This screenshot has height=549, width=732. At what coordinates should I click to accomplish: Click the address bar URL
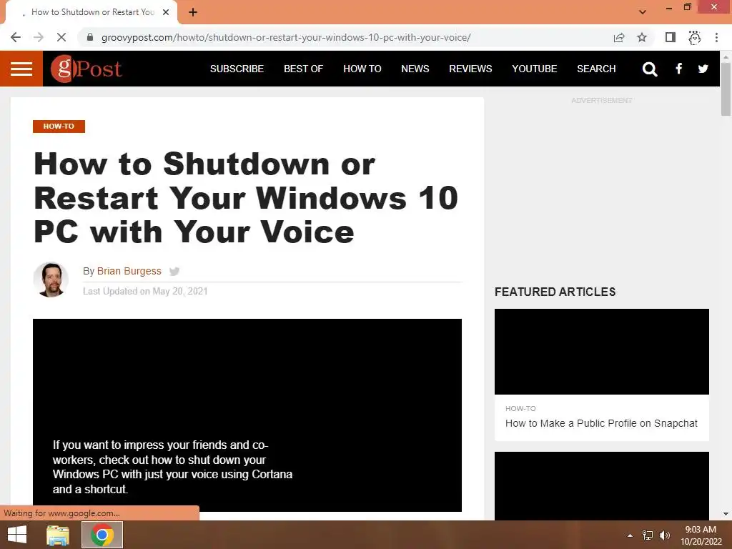pos(286,37)
